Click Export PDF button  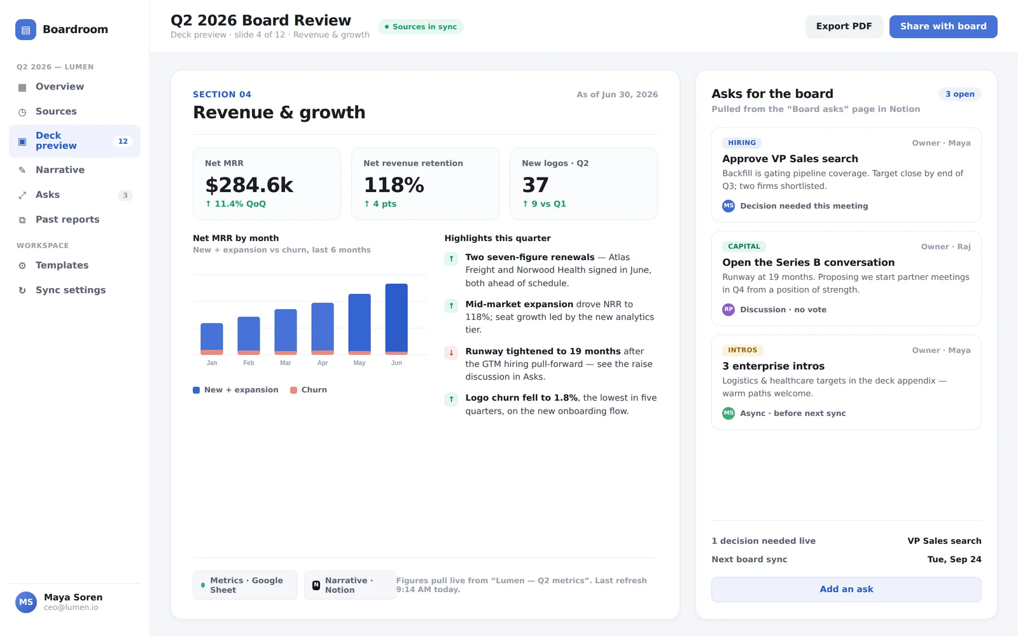point(844,27)
